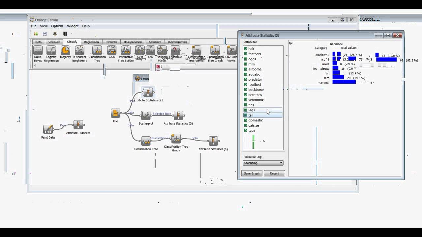Select the feathers attribute
Image resolution: width=422 pixels, height=237 pixels.
263,54
